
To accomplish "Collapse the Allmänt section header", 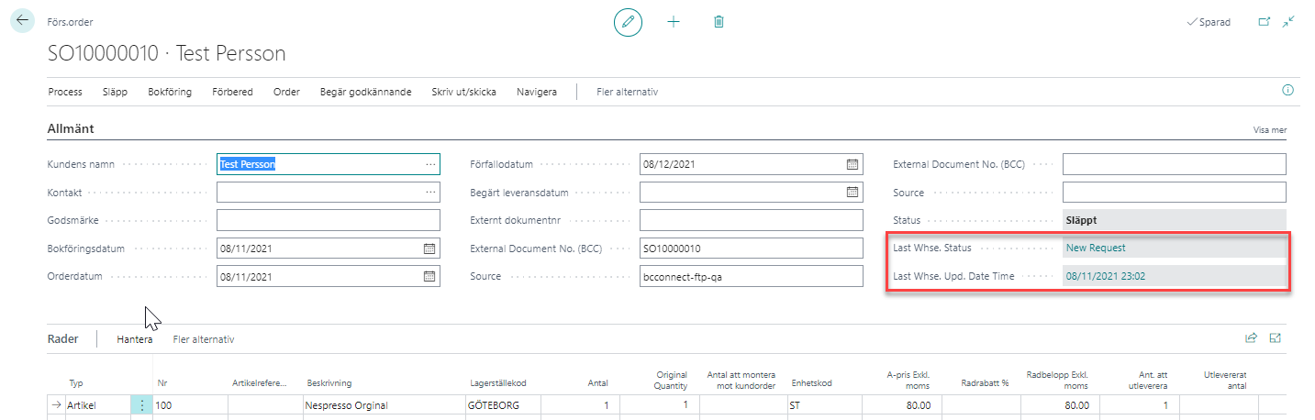I will click(71, 129).
